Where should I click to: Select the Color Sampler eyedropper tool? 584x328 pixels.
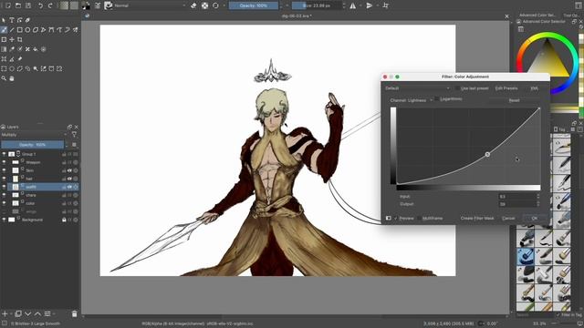tap(12, 49)
